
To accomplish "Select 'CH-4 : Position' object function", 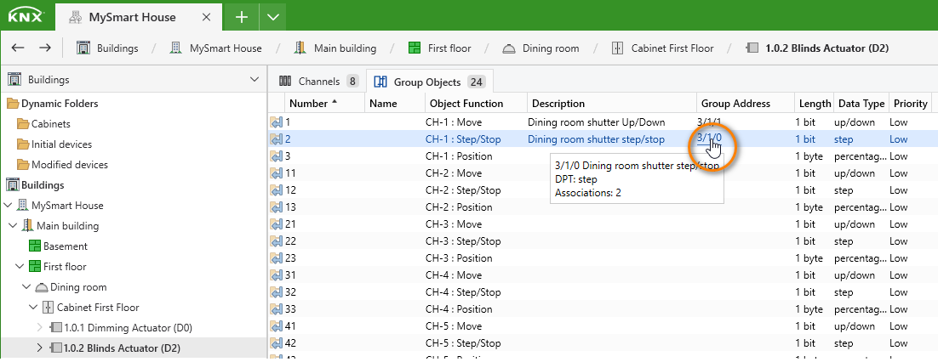I will tap(459, 309).
